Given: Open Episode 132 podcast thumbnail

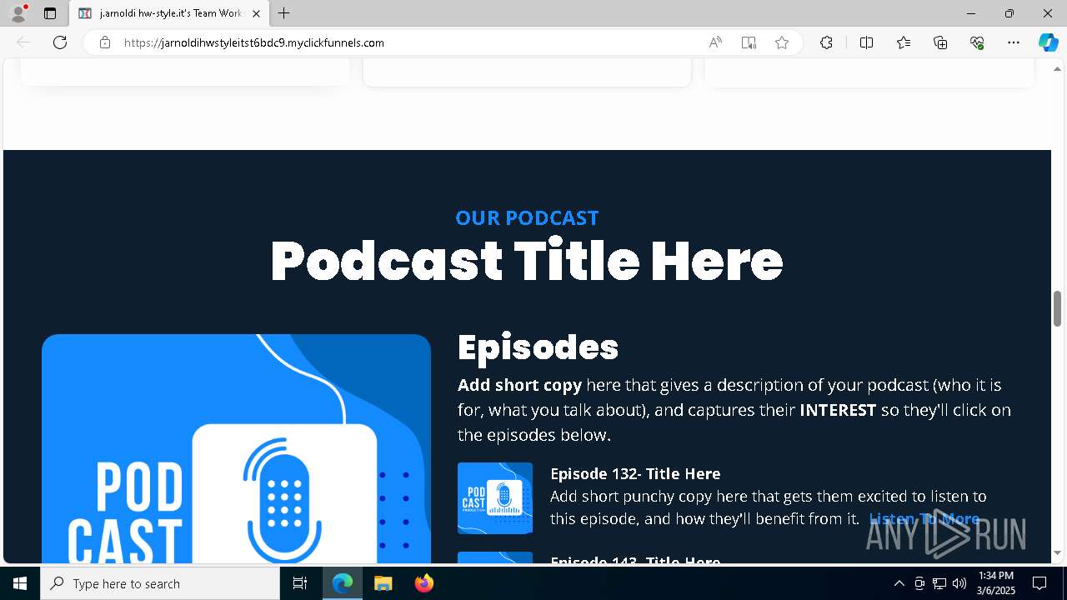Looking at the screenshot, I should click(x=495, y=498).
